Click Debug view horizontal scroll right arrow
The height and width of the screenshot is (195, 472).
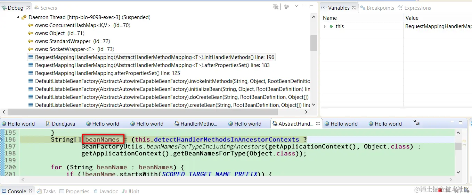coord(306,112)
